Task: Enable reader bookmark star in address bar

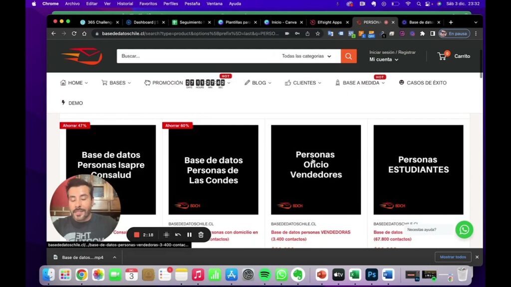Action: [317, 33]
